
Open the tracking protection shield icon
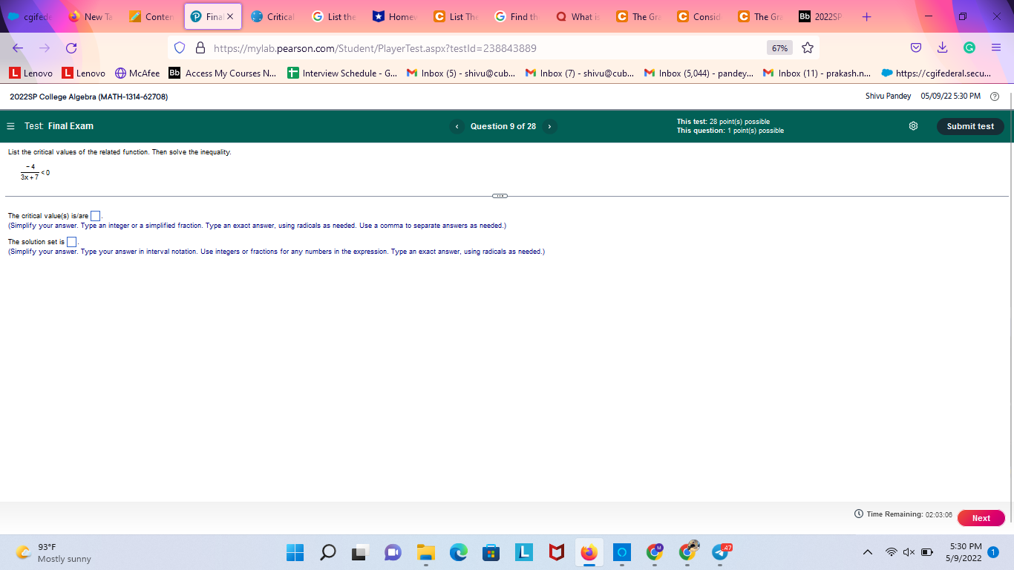tap(179, 48)
